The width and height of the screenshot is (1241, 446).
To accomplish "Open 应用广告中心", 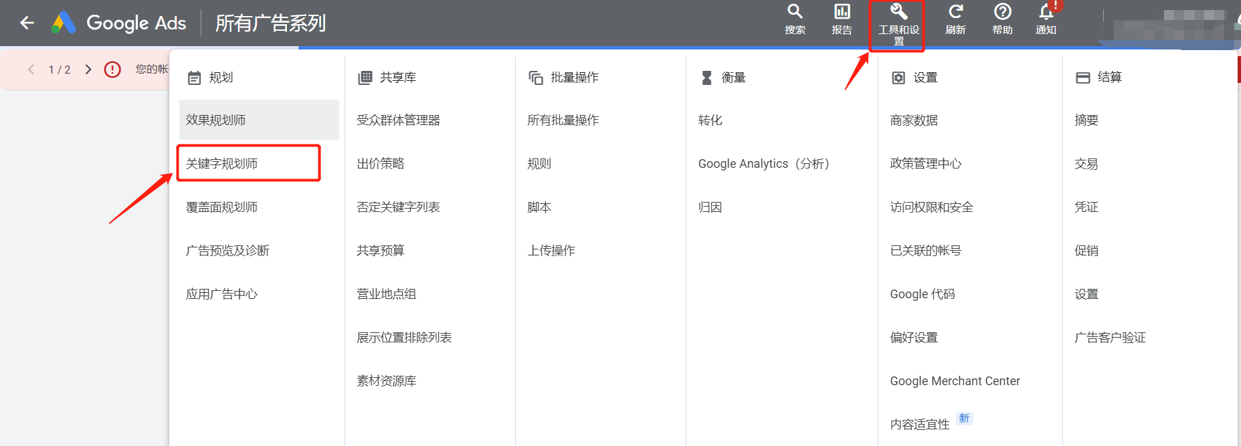I will [x=221, y=294].
